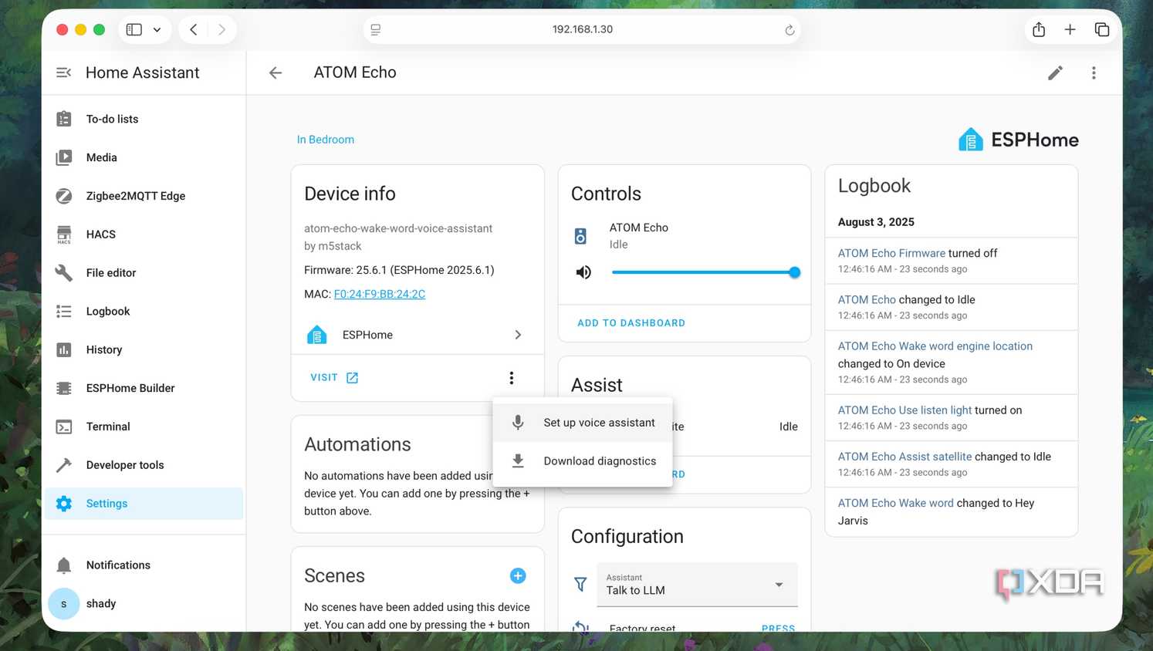
Task: Share the page from Safari toolbar
Action: pos(1039,29)
